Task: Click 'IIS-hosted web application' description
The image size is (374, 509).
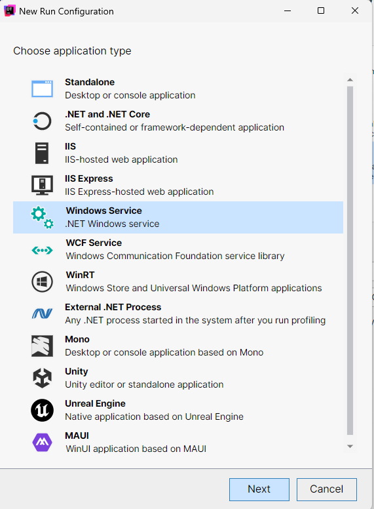Action: (x=121, y=159)
